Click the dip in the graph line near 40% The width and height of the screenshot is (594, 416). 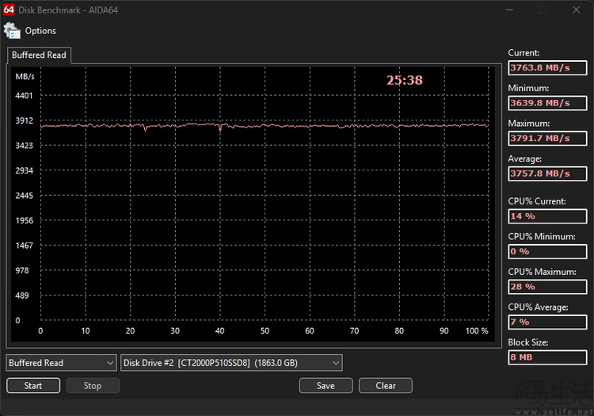(x=220, y=128)
